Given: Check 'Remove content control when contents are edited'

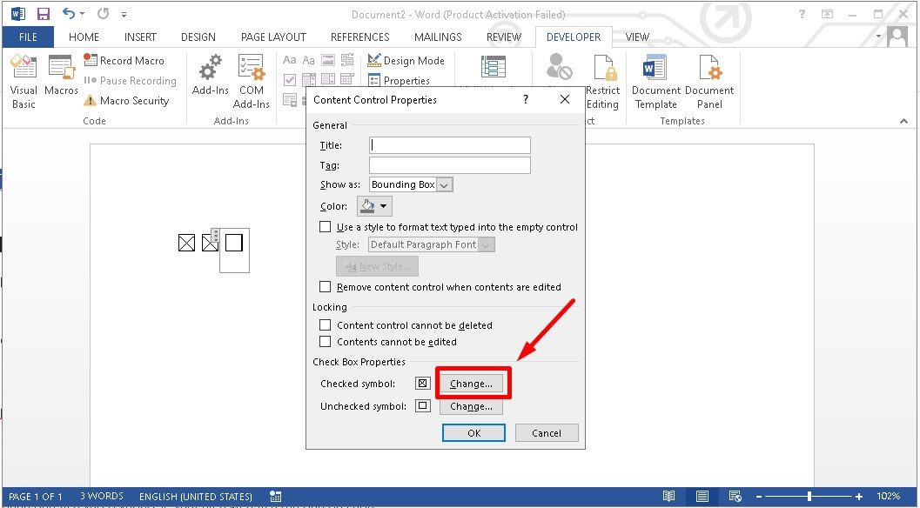Looking at the screenshot, I should tap(326, 287).
